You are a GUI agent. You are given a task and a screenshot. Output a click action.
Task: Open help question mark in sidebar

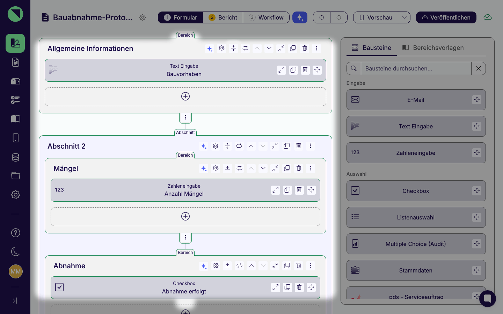15,233
